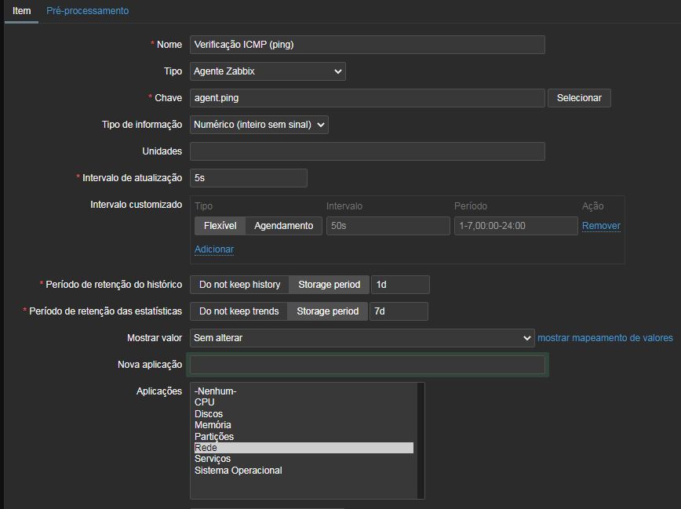The width and height of the screenshot is (681, 509).
Task: Click the Nova aplicação input field
Action: pyautogui.click(x=366, y=365)
